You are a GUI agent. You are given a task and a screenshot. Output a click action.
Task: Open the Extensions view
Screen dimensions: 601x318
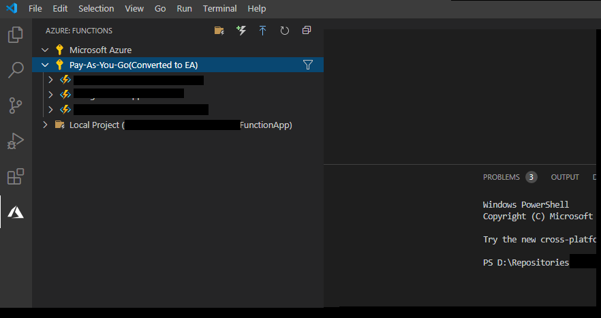16,176
